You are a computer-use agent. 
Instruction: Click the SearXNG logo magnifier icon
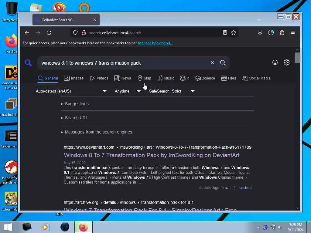click(28, 63)
